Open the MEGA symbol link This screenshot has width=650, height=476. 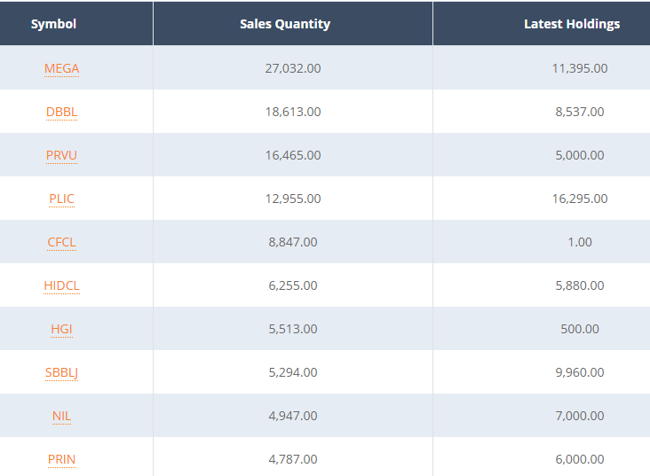coord(61,68)
